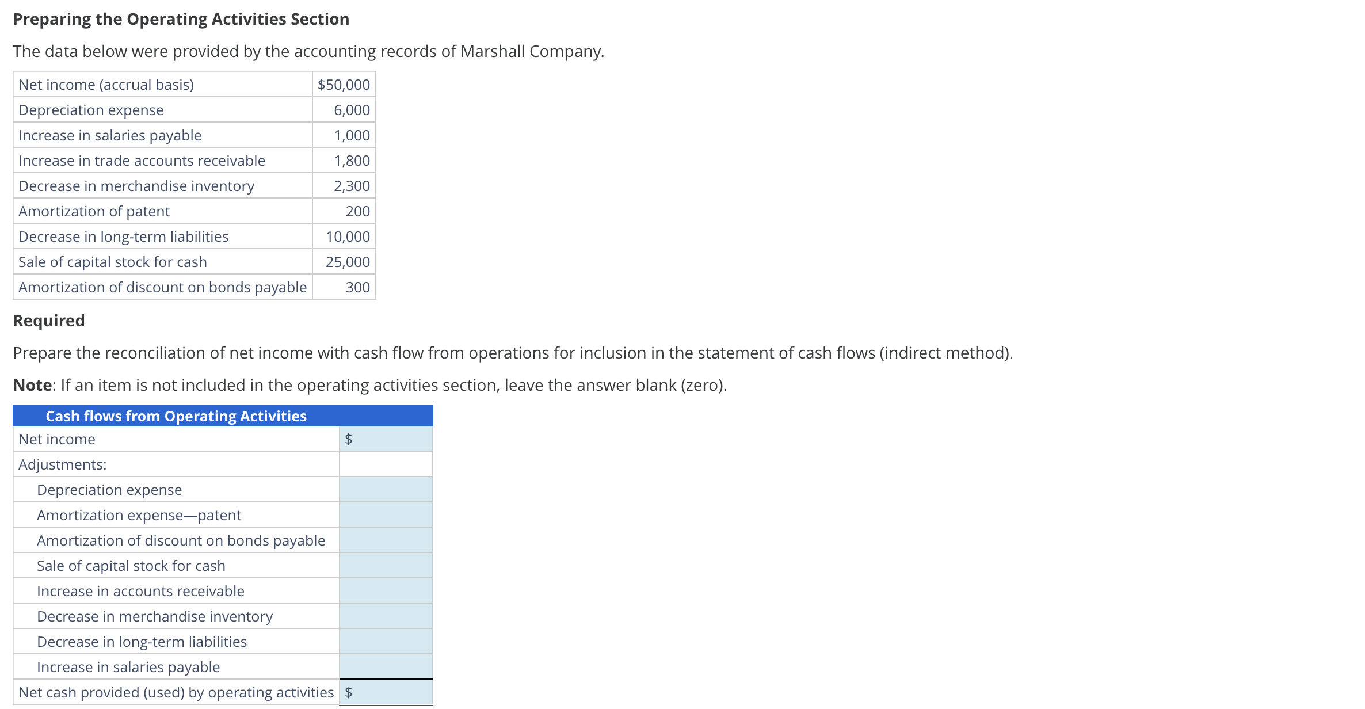Click the Amortization of discount on bonds payable field
The height and width of the screenshot is (709, 1365).
coord(386,540)
